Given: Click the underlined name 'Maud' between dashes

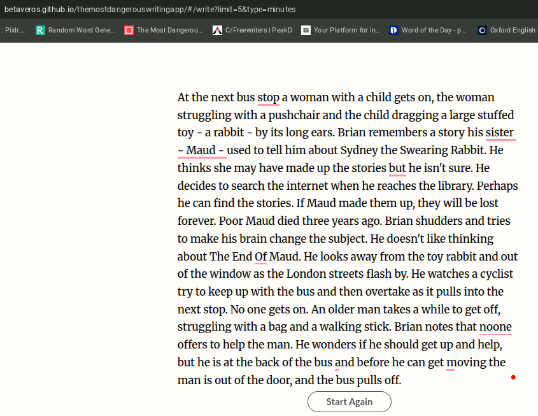Looking at the screenshot, I should (201, 150).
